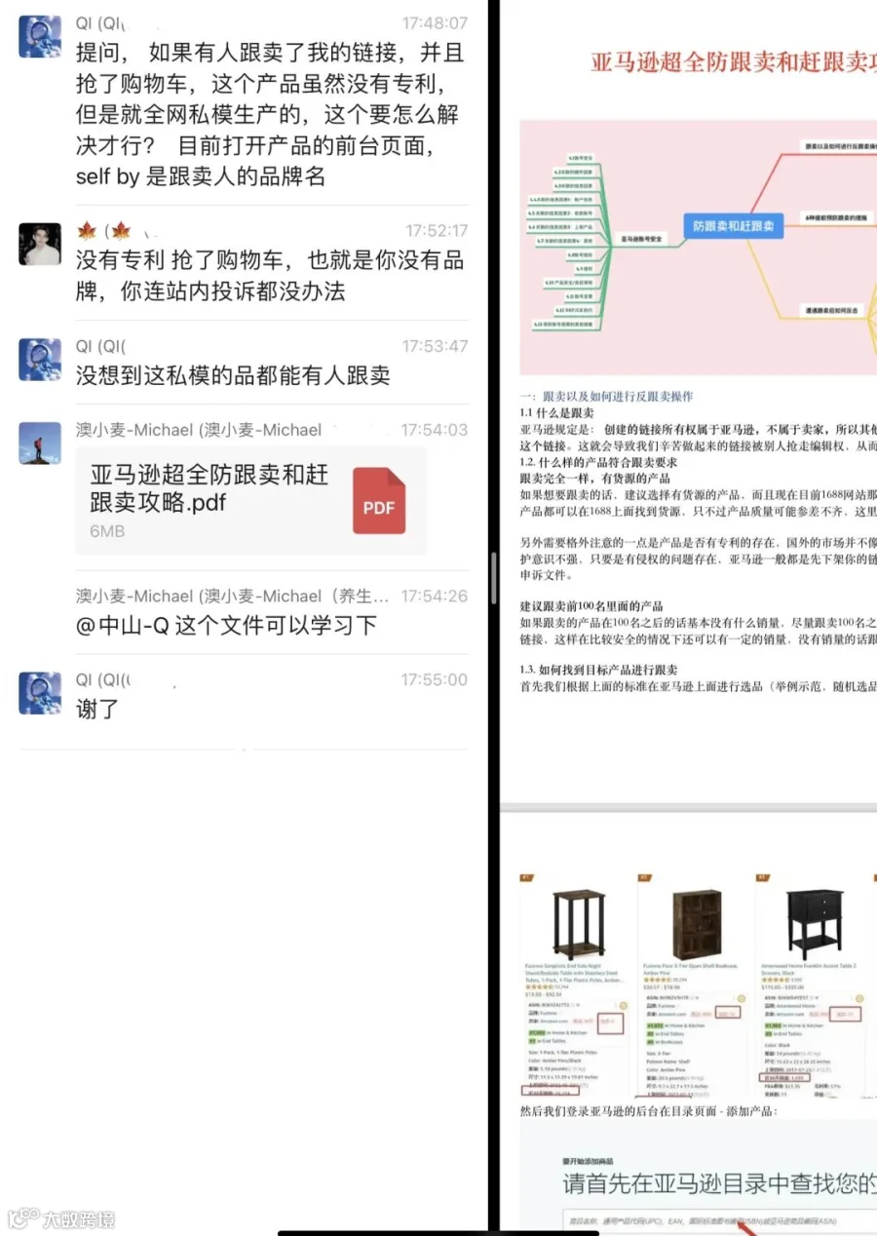Click the black Franklin accent table image

(815, 923)
